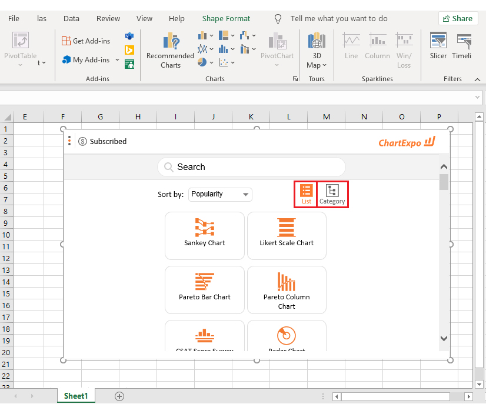Click worksheet vertical scroll up arrow
This screenshot has width=486, height=414.
click(479, 116)
